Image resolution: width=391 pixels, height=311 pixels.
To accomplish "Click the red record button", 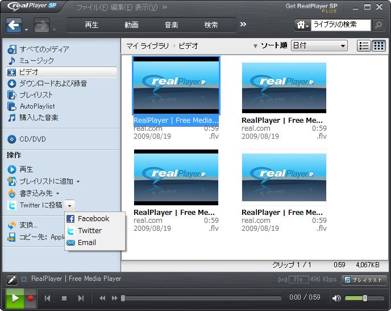I will pyautogui.click(x=31, y=298).
